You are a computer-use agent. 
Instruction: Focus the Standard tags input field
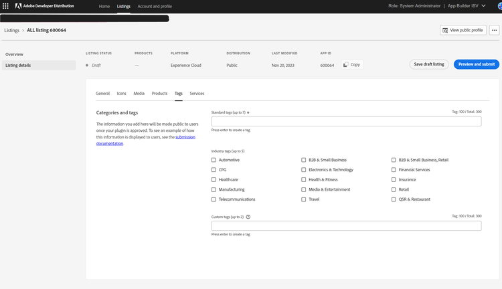point(346,121)
